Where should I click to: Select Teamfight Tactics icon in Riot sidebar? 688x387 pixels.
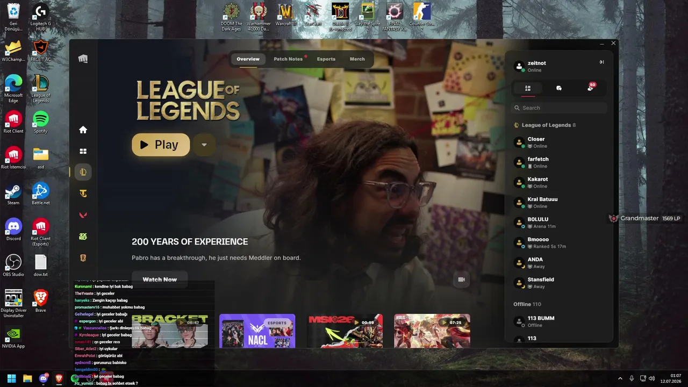83,193
